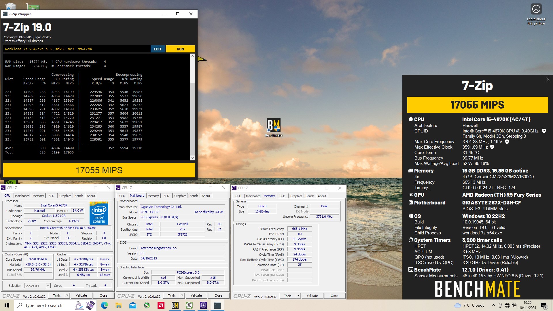Click the terminal icon on the taskbar
553x311 pixels.
pyautogui.click(x=217, y=305)
